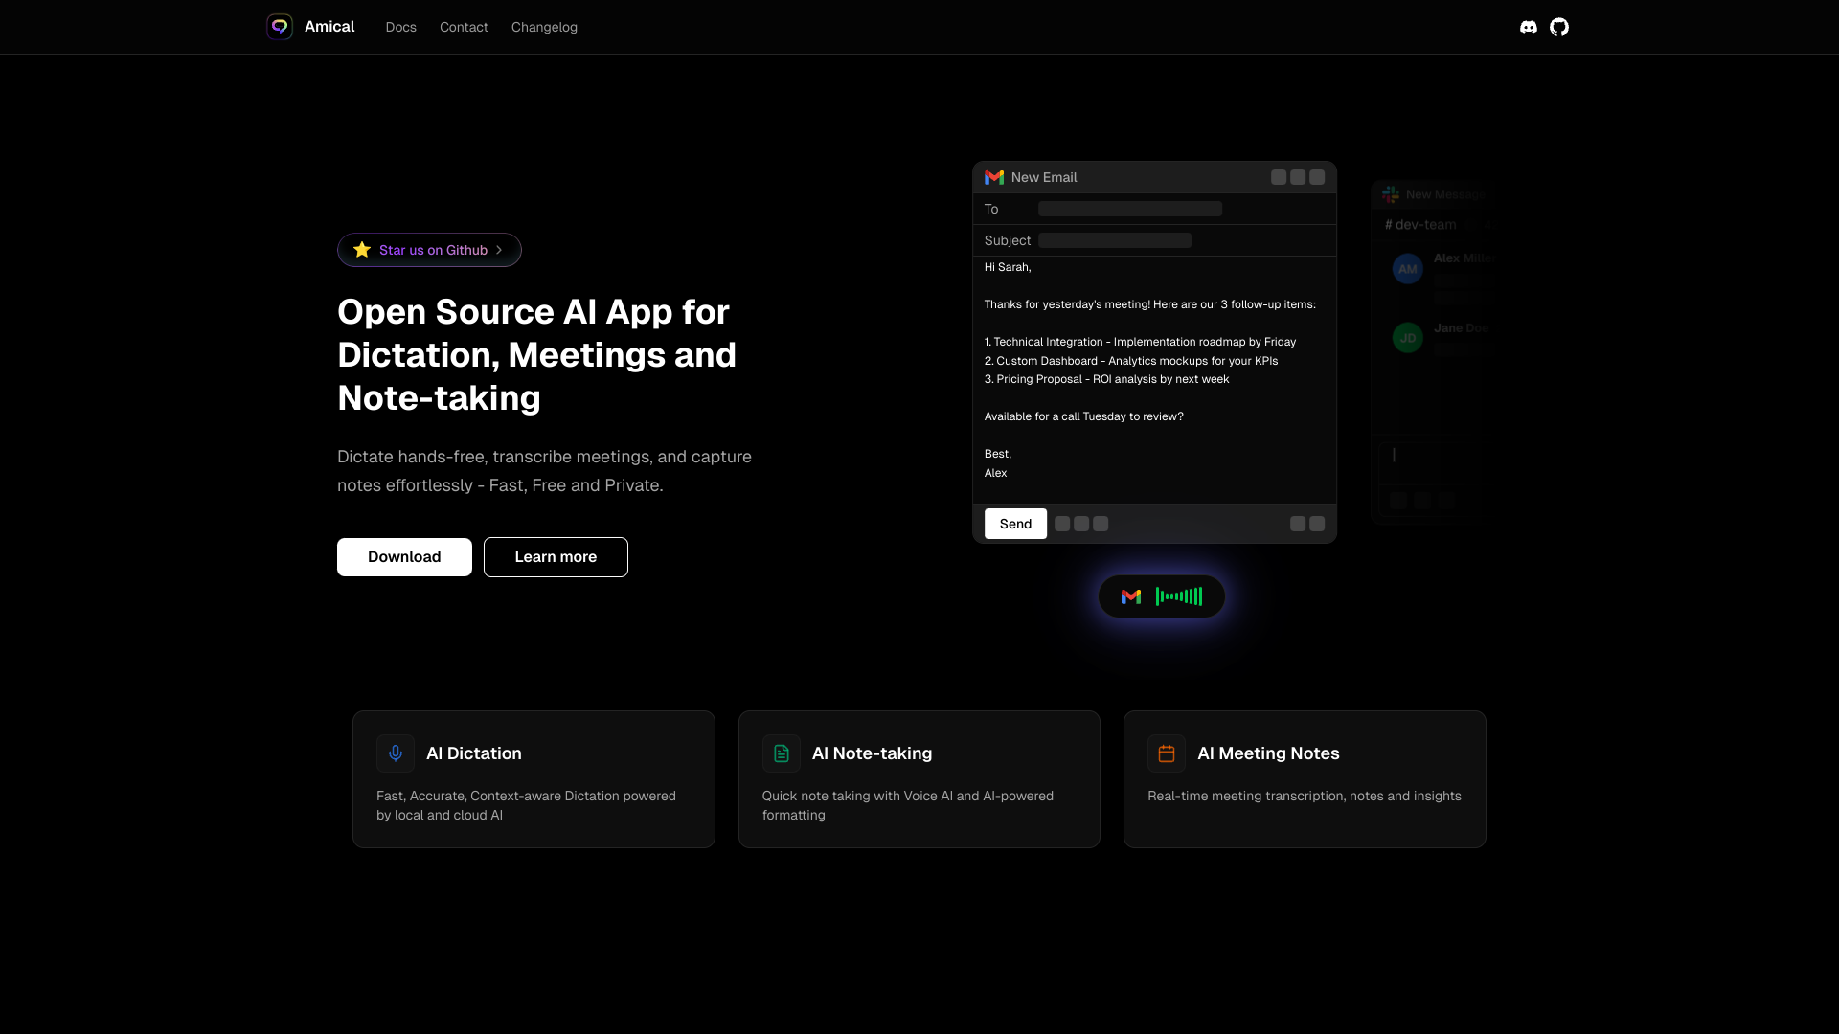The width and height of the screenshot is (1839, 1034).
Task: Click the Learn more button
Action: pyautogui.click(x=556, y=557)
